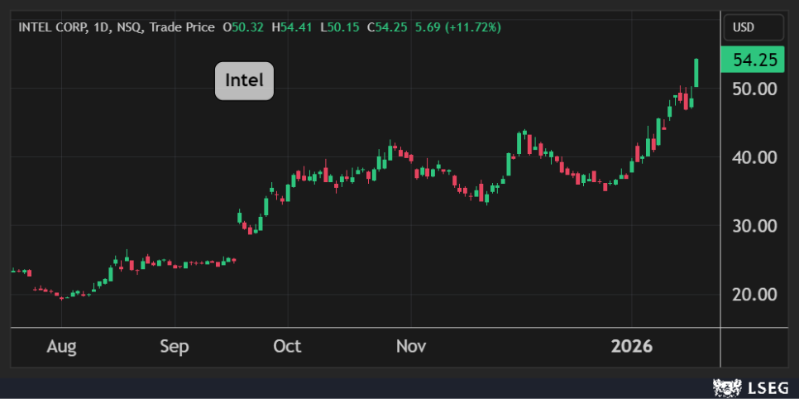Click the high value H54.41
Screen dimensions: 799x399
(296, 27)
